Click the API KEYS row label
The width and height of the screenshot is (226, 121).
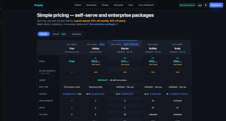point(44,114)
